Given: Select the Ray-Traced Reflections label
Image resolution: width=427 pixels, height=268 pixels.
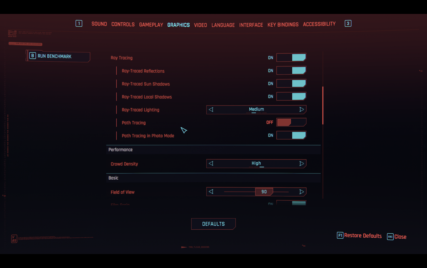Looking at the screenshot, I should [143, 71].
